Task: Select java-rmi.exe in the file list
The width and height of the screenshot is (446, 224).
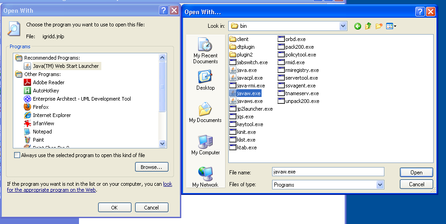Action: pos(247,86)
